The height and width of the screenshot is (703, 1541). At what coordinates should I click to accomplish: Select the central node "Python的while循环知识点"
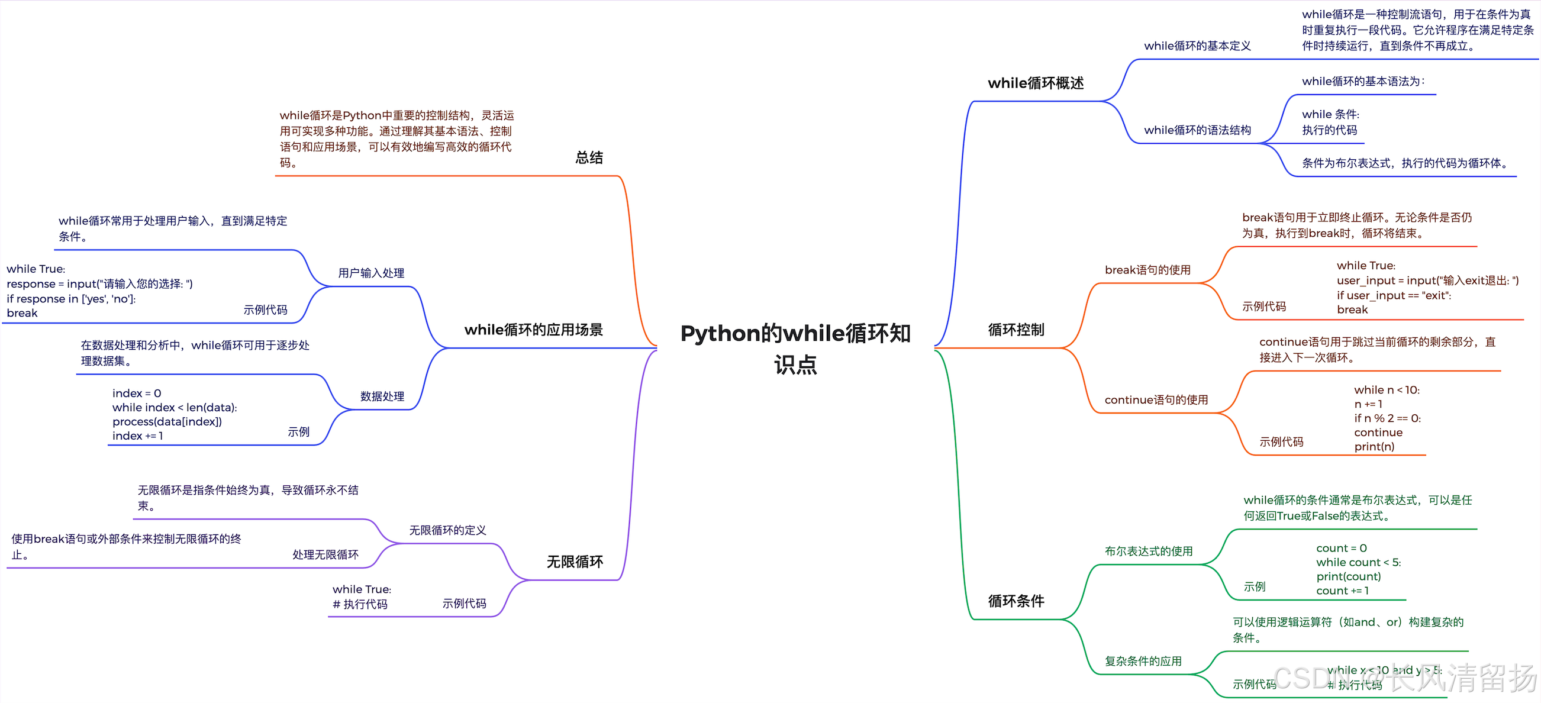795,348
